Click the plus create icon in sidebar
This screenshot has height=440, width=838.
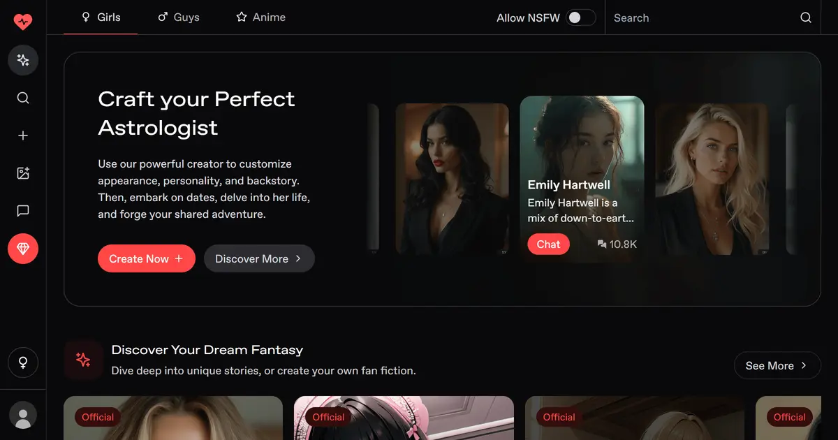click(x=23, y=135)
